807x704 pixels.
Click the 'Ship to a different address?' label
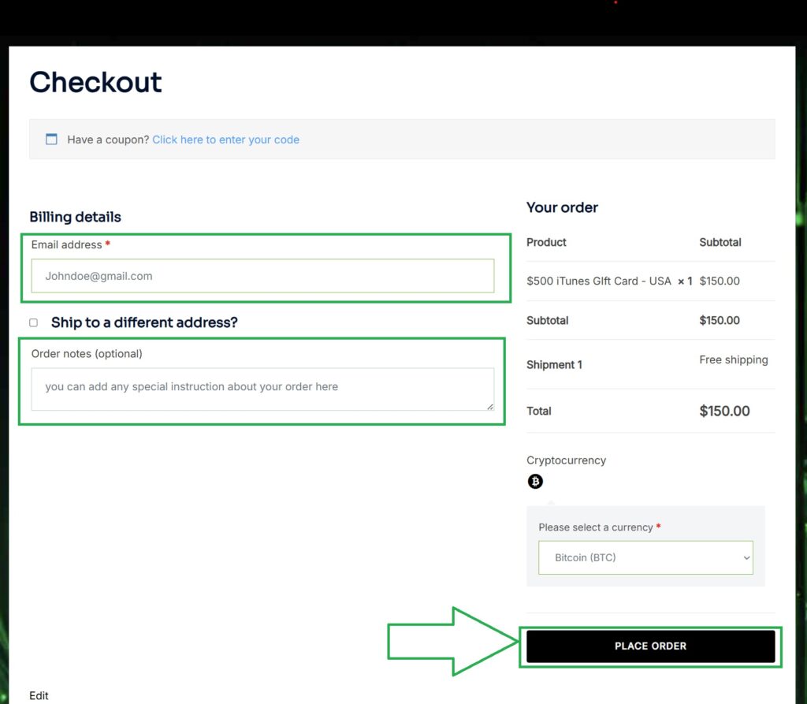pos(144,322)
